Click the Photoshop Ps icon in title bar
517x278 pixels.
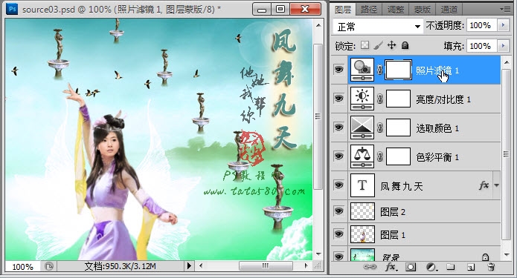click(13, 9)
